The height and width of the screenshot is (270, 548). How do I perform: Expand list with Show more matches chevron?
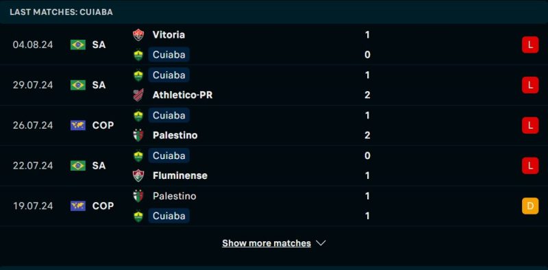pos(321,243)
